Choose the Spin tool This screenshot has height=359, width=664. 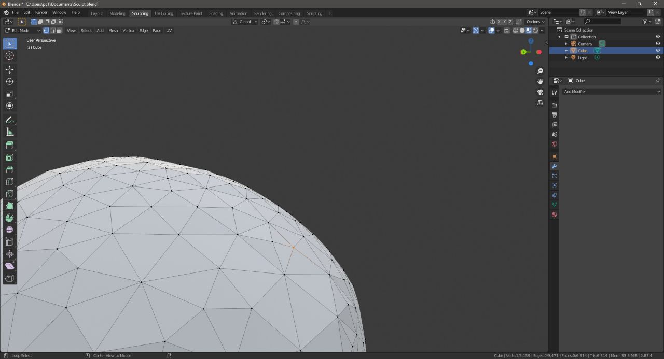(10, 218)
